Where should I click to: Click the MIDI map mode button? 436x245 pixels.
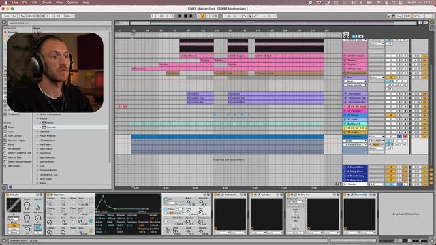pyautogui.click(x=408, y=16)
